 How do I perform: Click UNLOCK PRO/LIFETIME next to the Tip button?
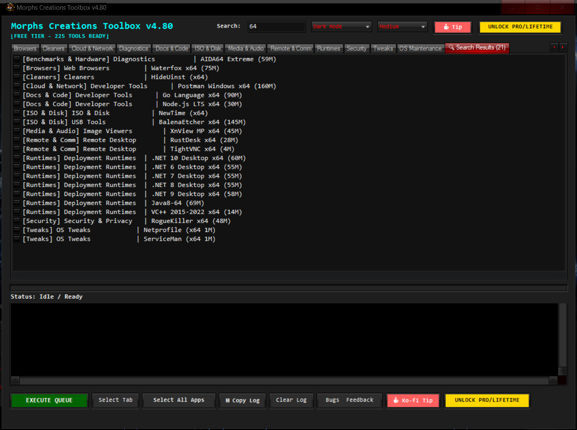point(520,27)
